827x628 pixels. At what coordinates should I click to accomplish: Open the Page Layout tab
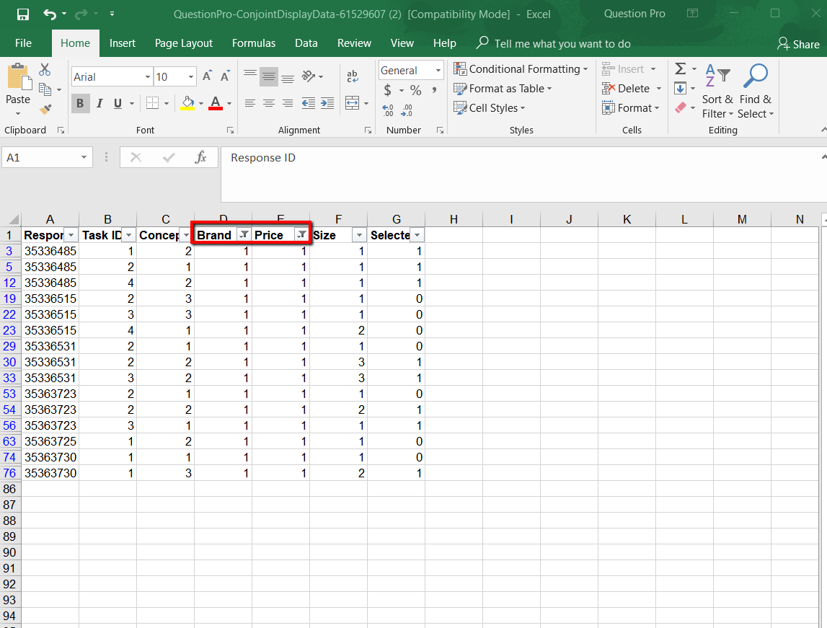184,43
